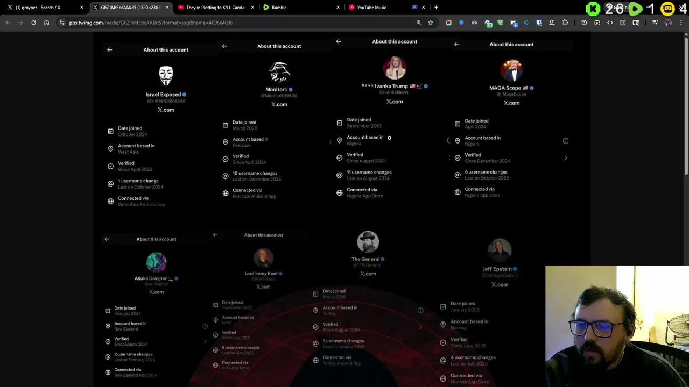Close the groyper Search X tab

[x=82, y=8]
